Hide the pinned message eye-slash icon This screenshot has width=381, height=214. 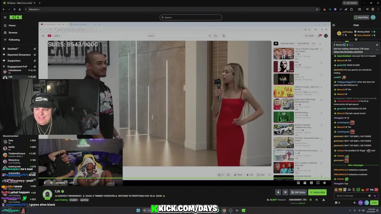click(x=377, y=45)
